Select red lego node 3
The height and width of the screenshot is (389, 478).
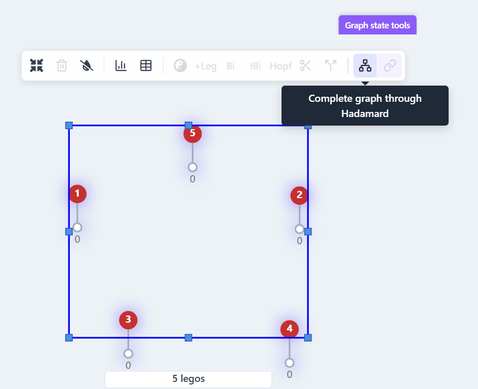128,320
